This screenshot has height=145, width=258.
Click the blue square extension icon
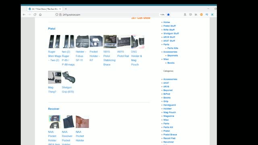(x=212, y=14)
